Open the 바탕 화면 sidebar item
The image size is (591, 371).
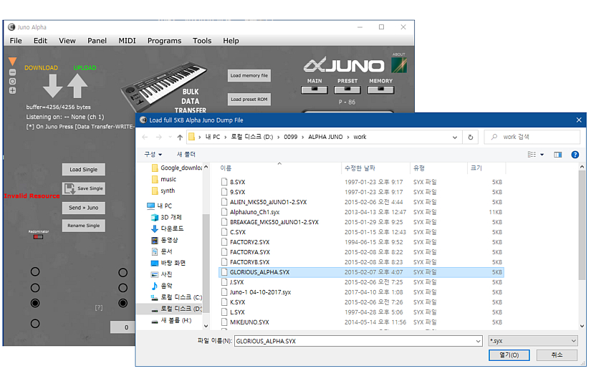coord(168,263)
